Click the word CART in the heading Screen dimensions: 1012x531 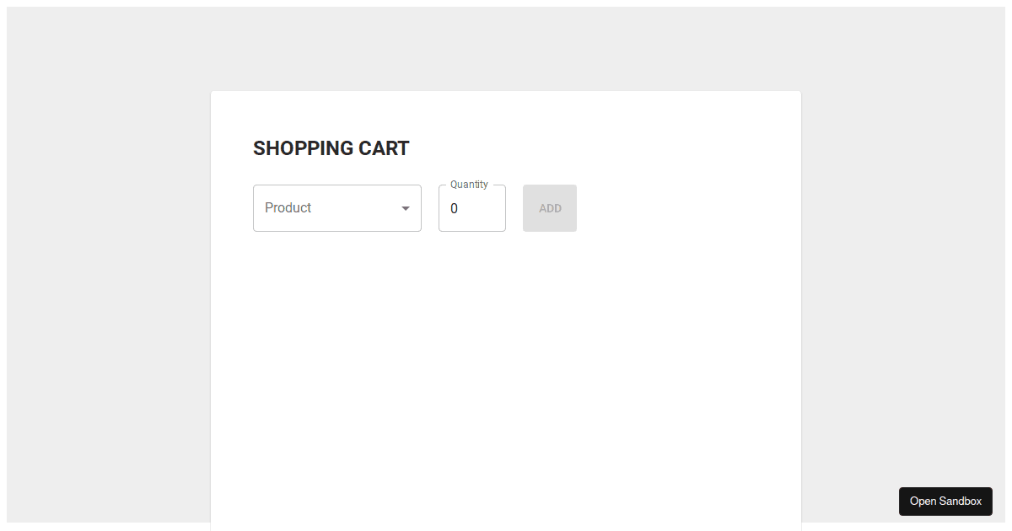point(384,148)
